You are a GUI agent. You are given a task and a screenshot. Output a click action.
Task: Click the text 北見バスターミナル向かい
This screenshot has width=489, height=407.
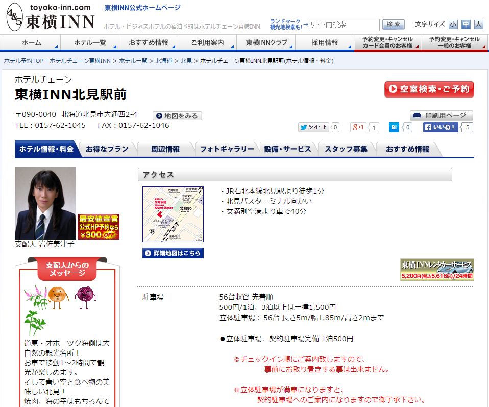click(269, 201)
